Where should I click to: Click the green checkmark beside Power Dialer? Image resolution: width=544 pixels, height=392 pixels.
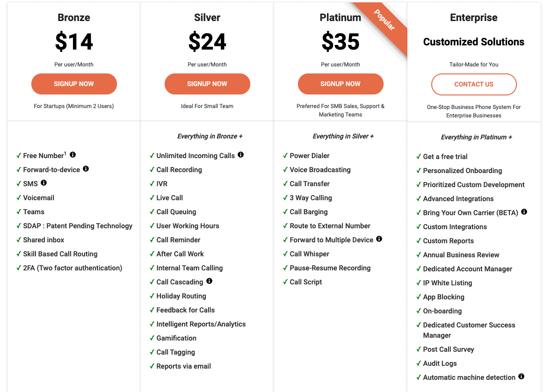pyautogui.click(x=285, y=155)
